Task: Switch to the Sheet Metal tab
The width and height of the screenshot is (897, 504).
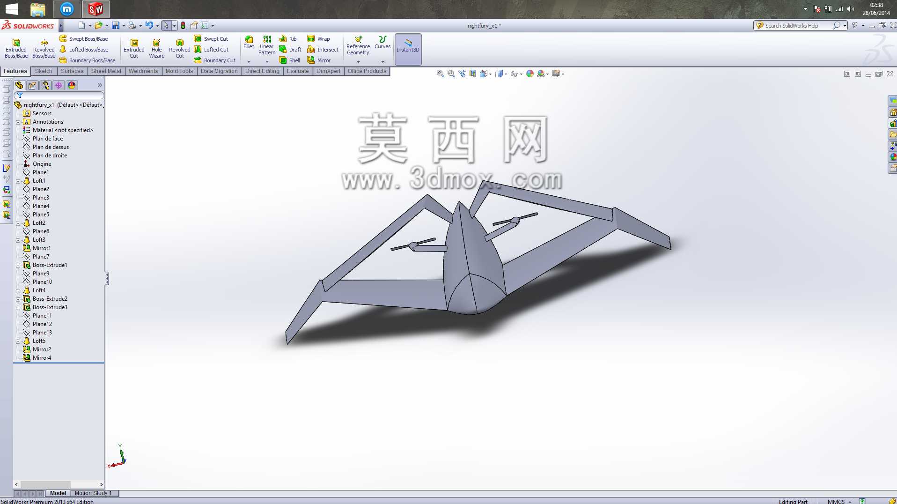Action: [106, 71]
